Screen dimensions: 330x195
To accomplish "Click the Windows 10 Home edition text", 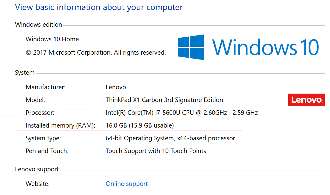I will [52, 39].
